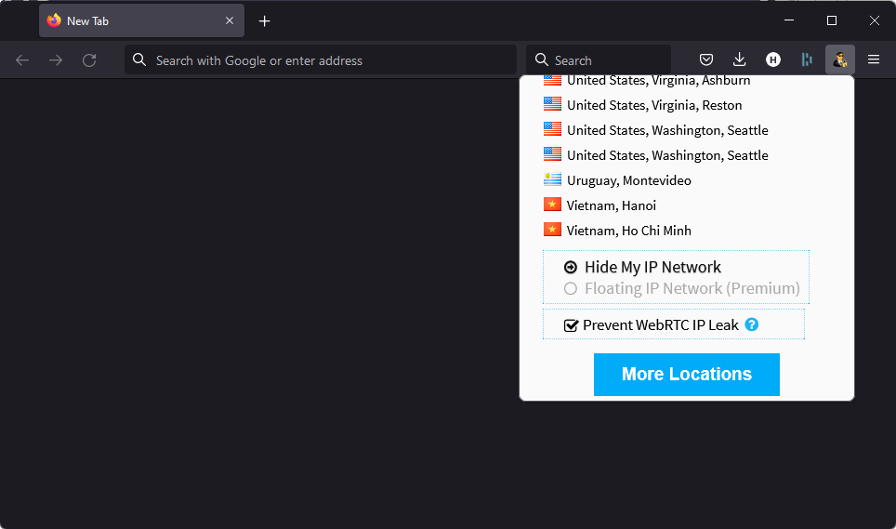Click the Hide My IP extension icon
The width and height of the screenshot is (896, 529).
pyautogui.click(x=839, y=60)
